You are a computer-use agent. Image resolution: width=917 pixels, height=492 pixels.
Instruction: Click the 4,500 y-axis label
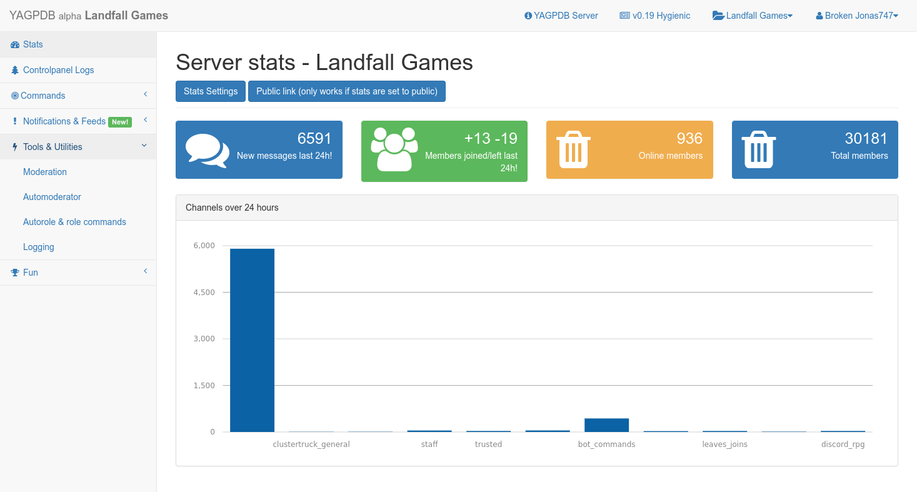pyautogui.click(x=204, y=292)
